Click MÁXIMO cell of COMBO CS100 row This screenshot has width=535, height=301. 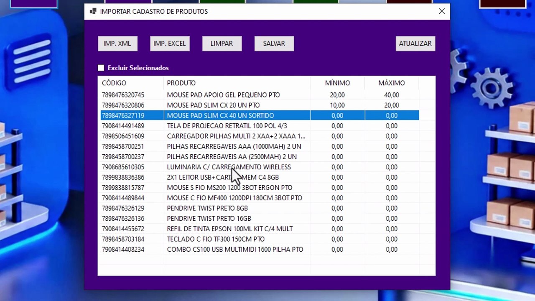click(392, 250)
